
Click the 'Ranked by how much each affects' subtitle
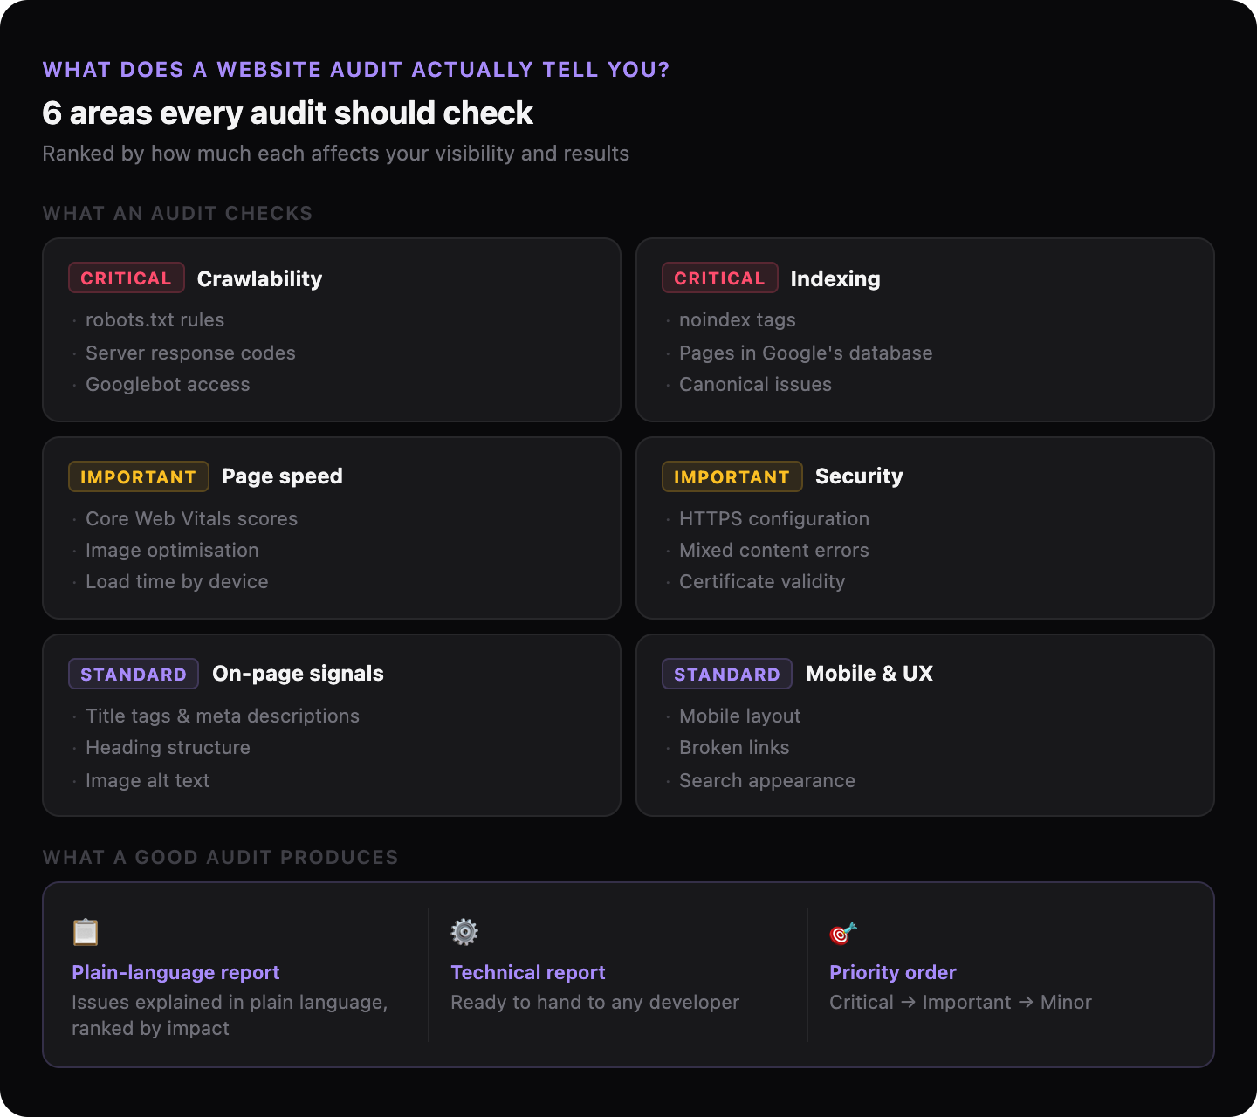point(335,154)
